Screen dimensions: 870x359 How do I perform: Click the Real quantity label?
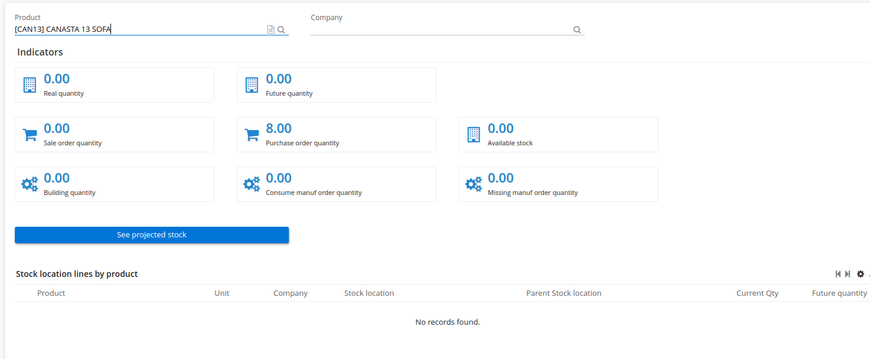[x=64, y=93]
